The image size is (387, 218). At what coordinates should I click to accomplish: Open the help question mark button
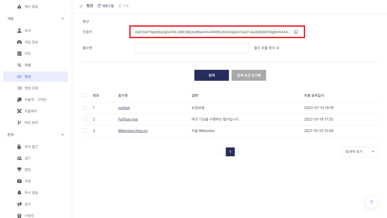point(371,203)
